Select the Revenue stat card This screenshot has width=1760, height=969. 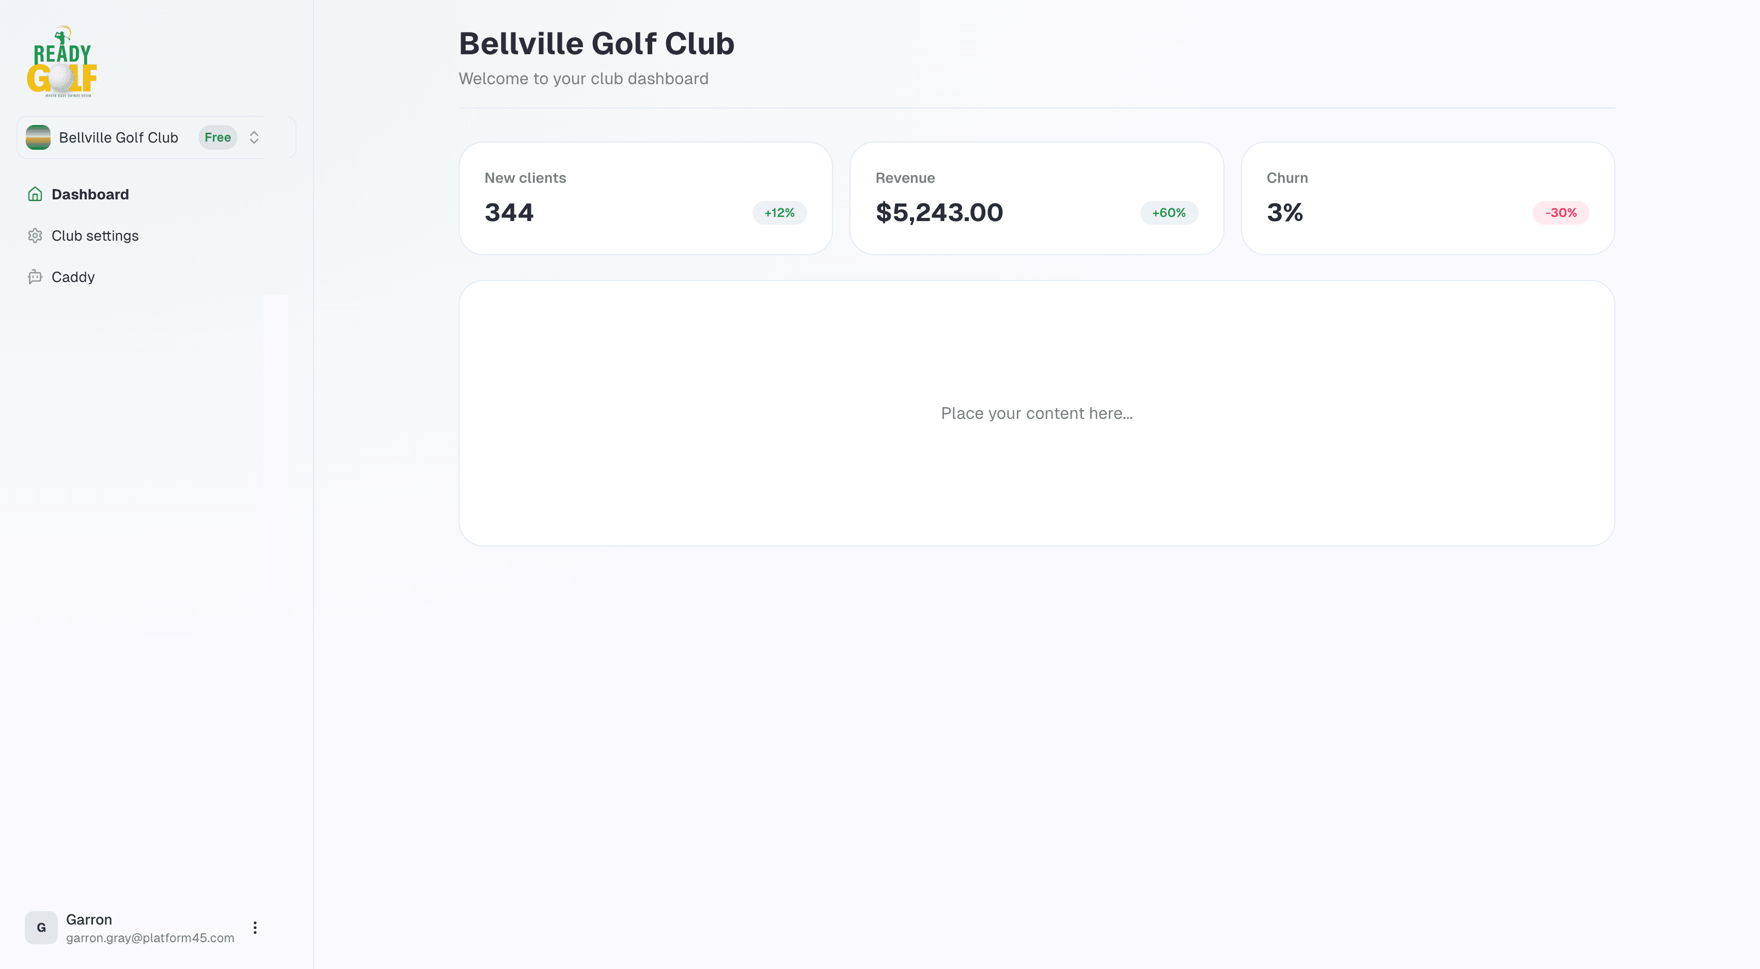pyautogui.click(x=1036, y=198)
